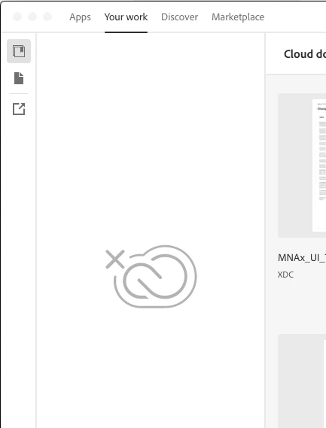This screenshot has height=428, width=326.
Task: Select the Files document icon in sidebar
Action: 19,78
